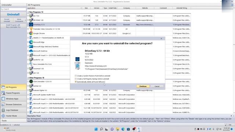Screen dimensions: 235x132
Task: Sort by the Install Date column header
Action: (x=113, y=8)
